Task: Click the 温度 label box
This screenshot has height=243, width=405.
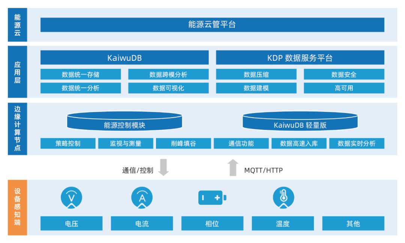Action: (283, 223)
